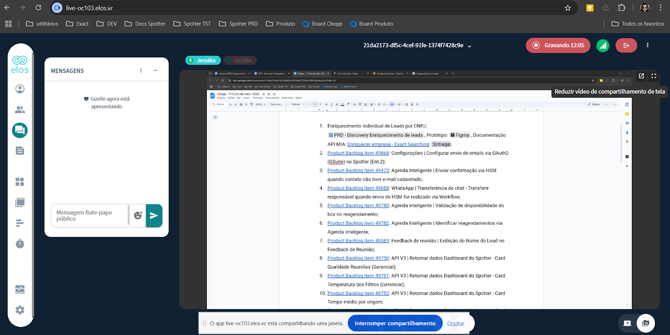This screenshot has height=335, width=670.
Task: Open the emoji picker in chat box
Action: pos(138,216)
